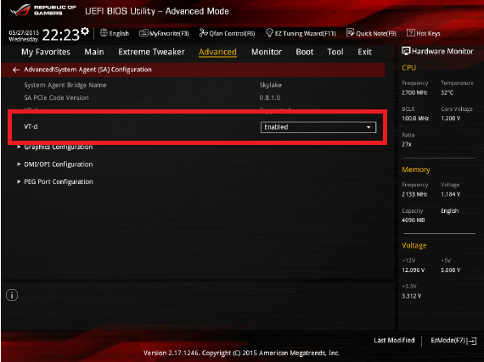Expand DMI/OPI Configuration submenu
Screen dimensions: 484x362
(x=55, y=164)
